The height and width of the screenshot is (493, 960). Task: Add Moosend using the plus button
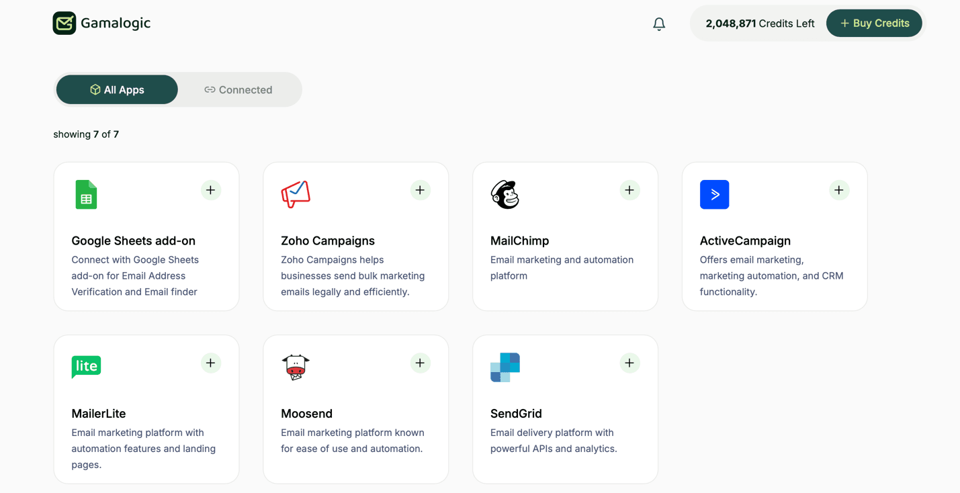pos(420,363)
